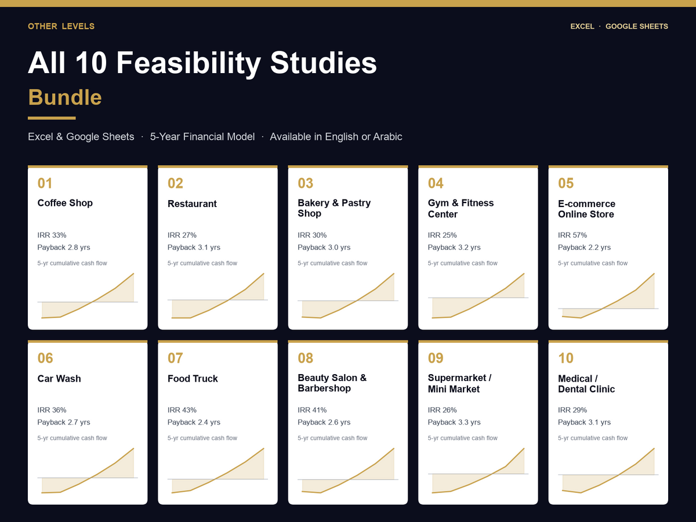The height and width of the screenshot is (522, 696).
Task: Click Payback 2.8 yrs text
Action: pyautogui.click(x=64, y=248)
